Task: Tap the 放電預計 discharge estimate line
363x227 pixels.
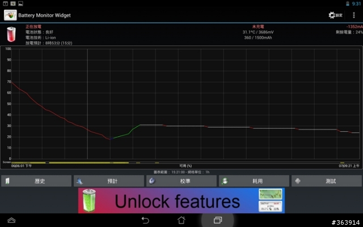Action: click(49, 43)
